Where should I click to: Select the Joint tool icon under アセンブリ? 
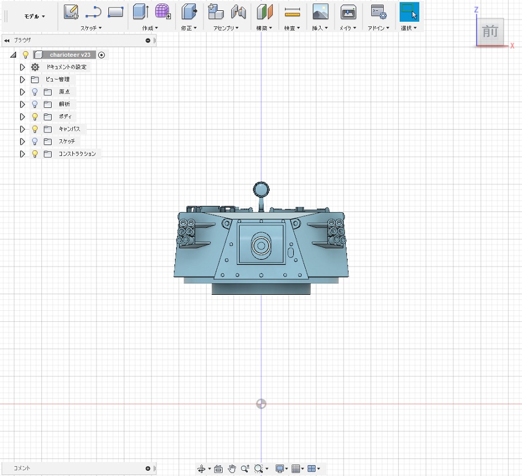[238, 11]
